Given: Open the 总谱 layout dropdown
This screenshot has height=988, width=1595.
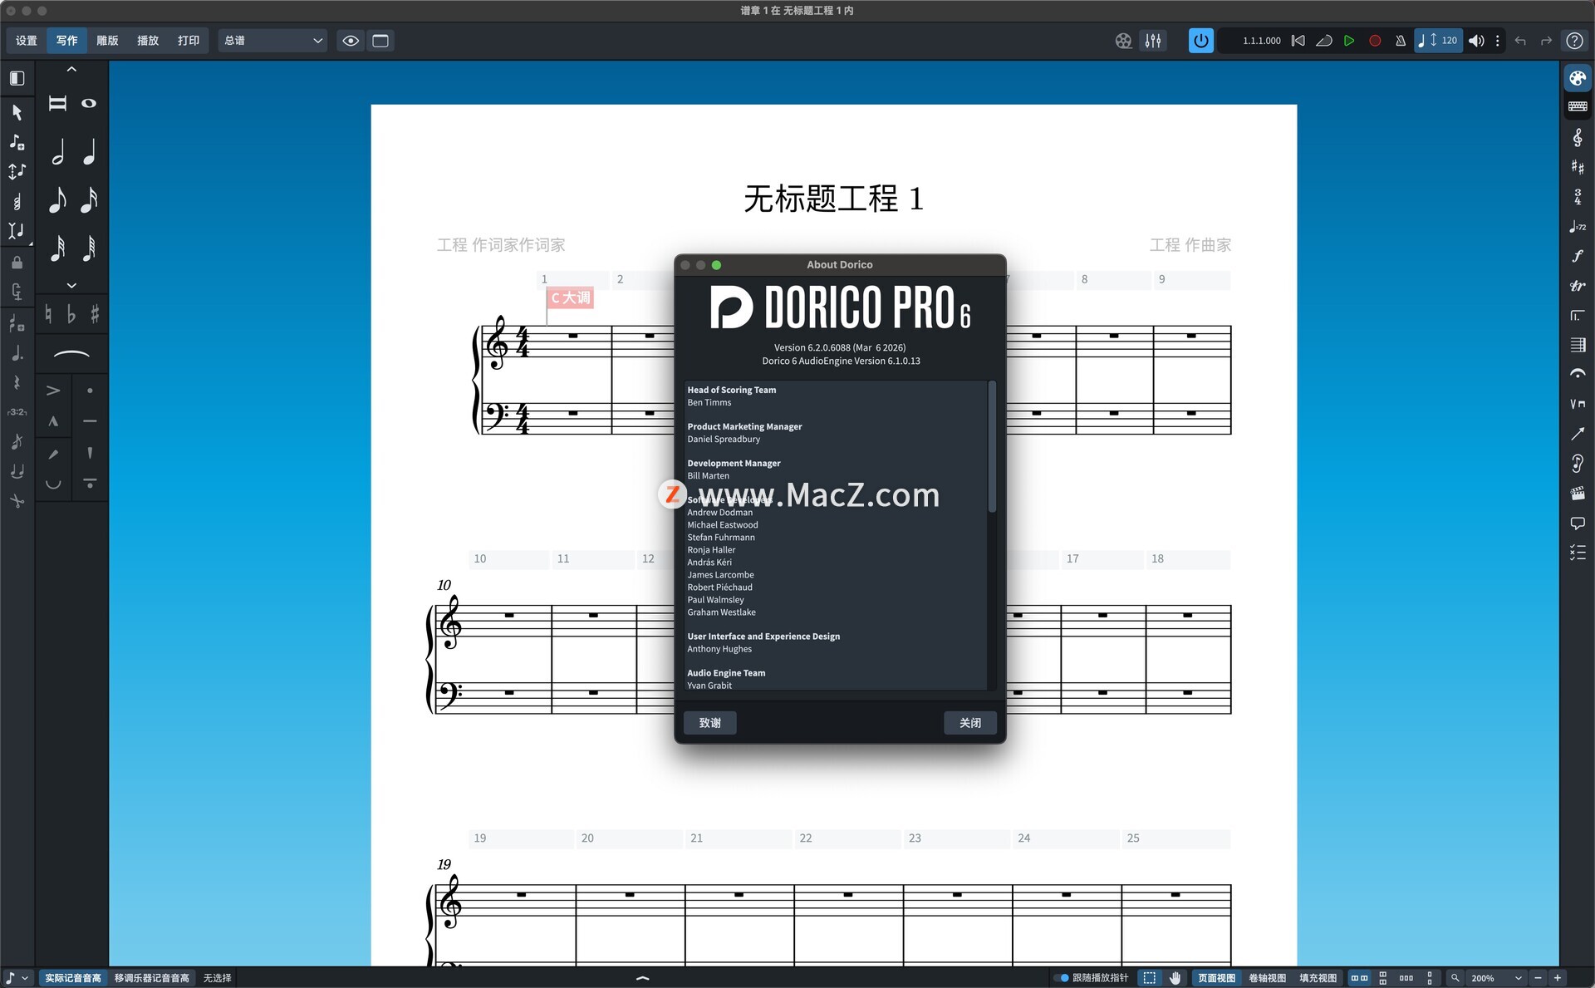Looking at the screenshot, I should pyautogui.click(x=272, y=41).
